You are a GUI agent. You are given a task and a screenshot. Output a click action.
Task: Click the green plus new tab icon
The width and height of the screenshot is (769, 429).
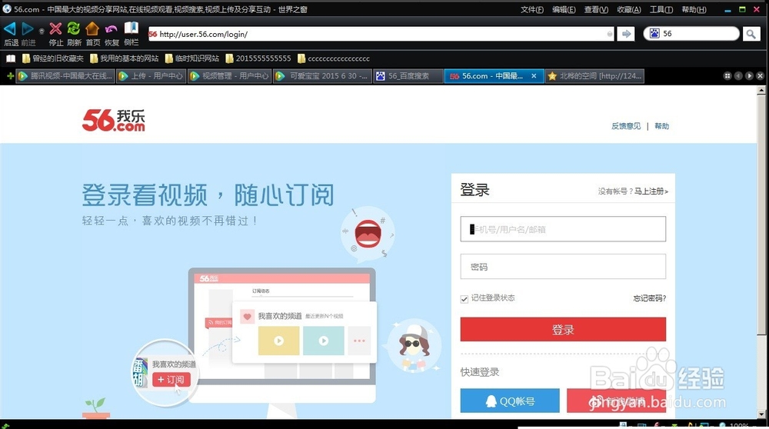(x=10, y=76)
